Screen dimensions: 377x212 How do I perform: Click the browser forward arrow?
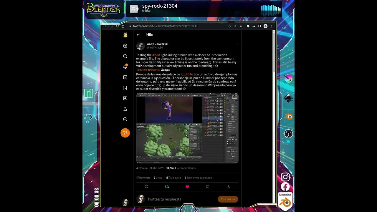click(x=111, y=26)
